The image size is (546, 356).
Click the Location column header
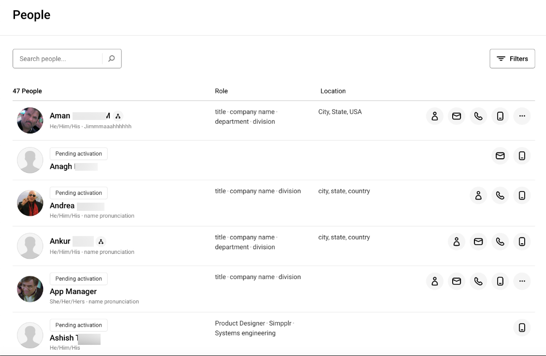click(x=333, y=91)
